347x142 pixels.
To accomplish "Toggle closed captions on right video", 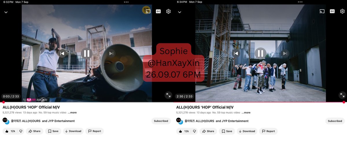I will (x=332, y=11).
